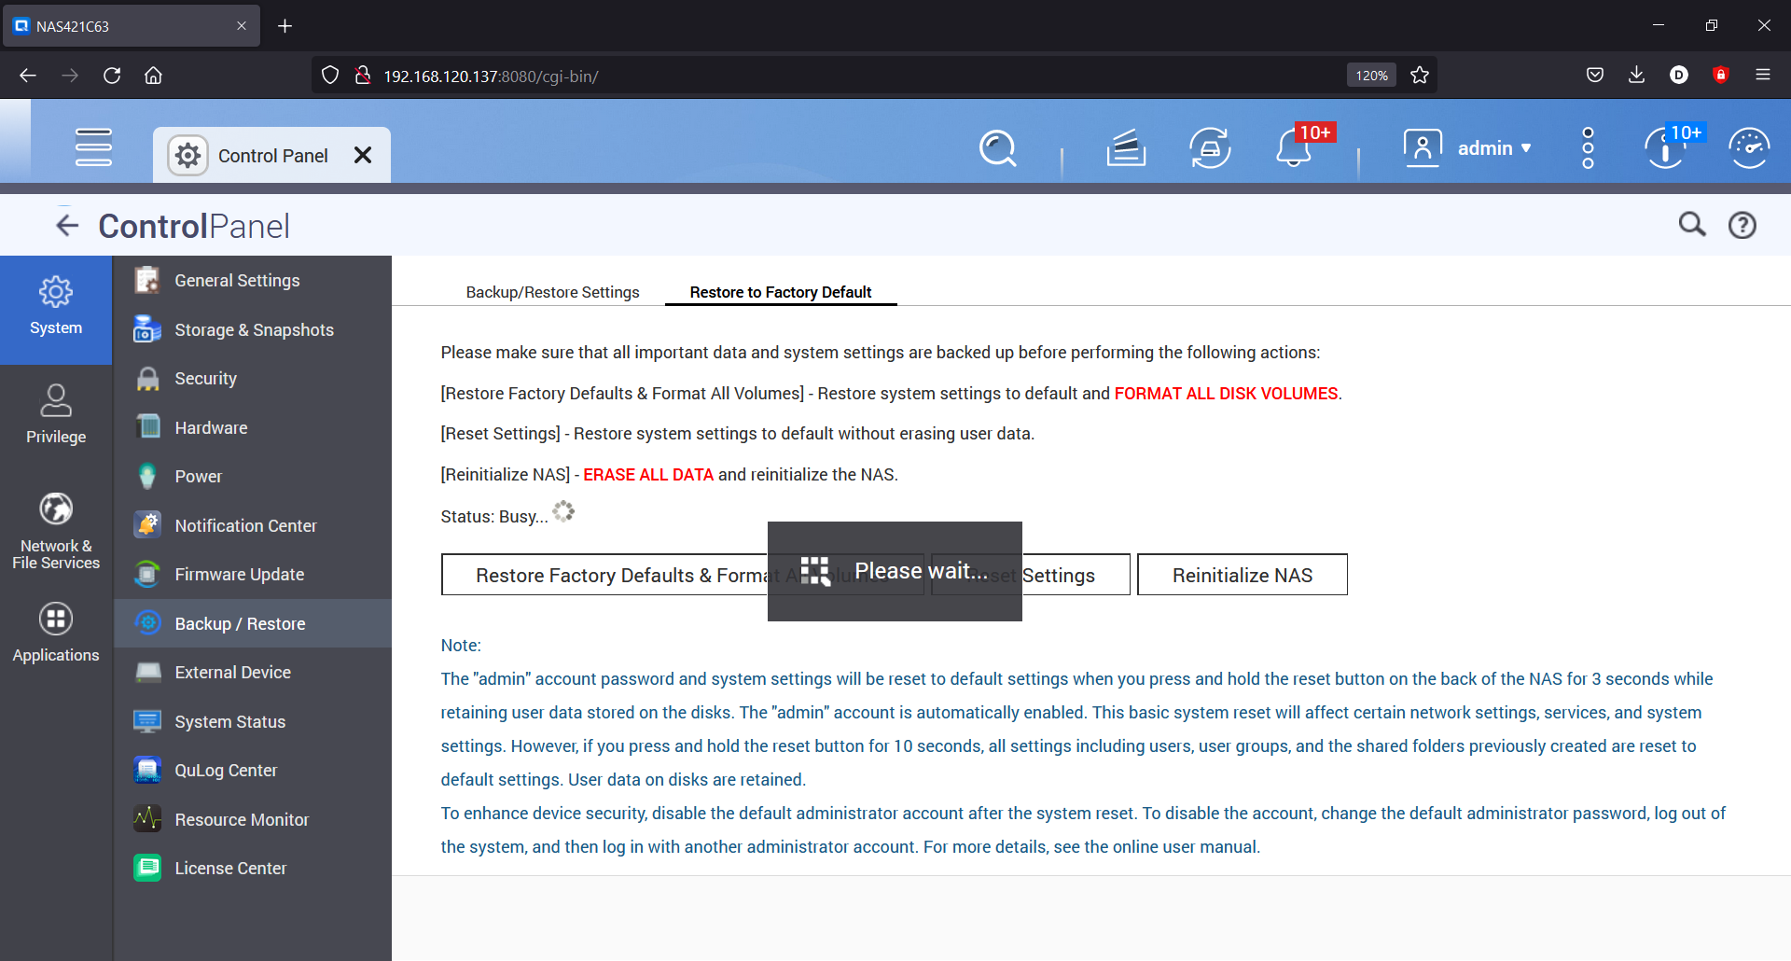Select the NAS421C63 browser tab
The width and height of the screenshot is (1791, 961).
click(x=132, y=26)
